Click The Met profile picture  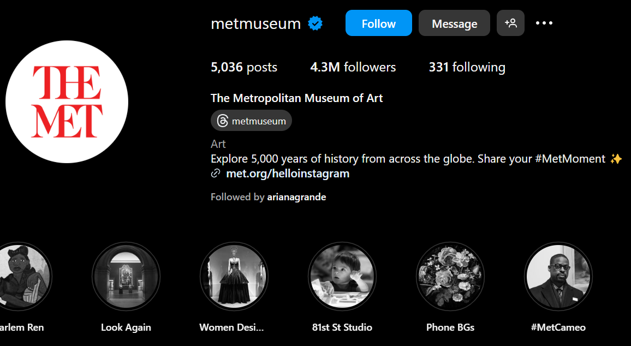(67, 102)
